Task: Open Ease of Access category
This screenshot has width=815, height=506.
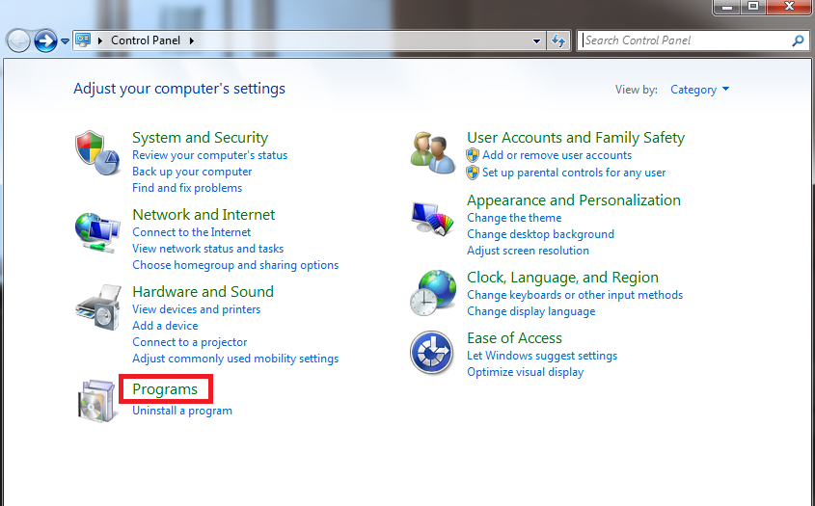Action: point(515,338)
